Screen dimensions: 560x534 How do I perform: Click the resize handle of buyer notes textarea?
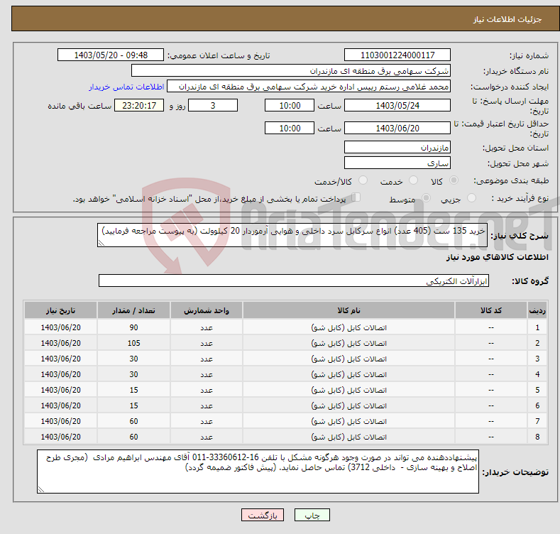[x=40, y=490]
